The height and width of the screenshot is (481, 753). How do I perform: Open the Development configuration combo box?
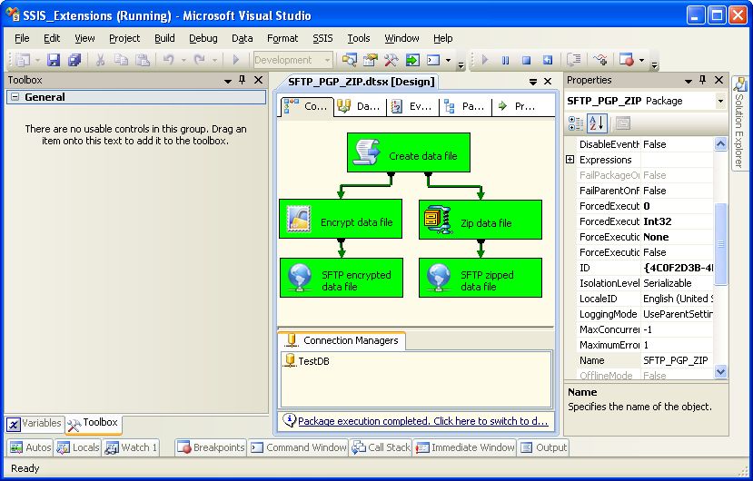(292, 60)
